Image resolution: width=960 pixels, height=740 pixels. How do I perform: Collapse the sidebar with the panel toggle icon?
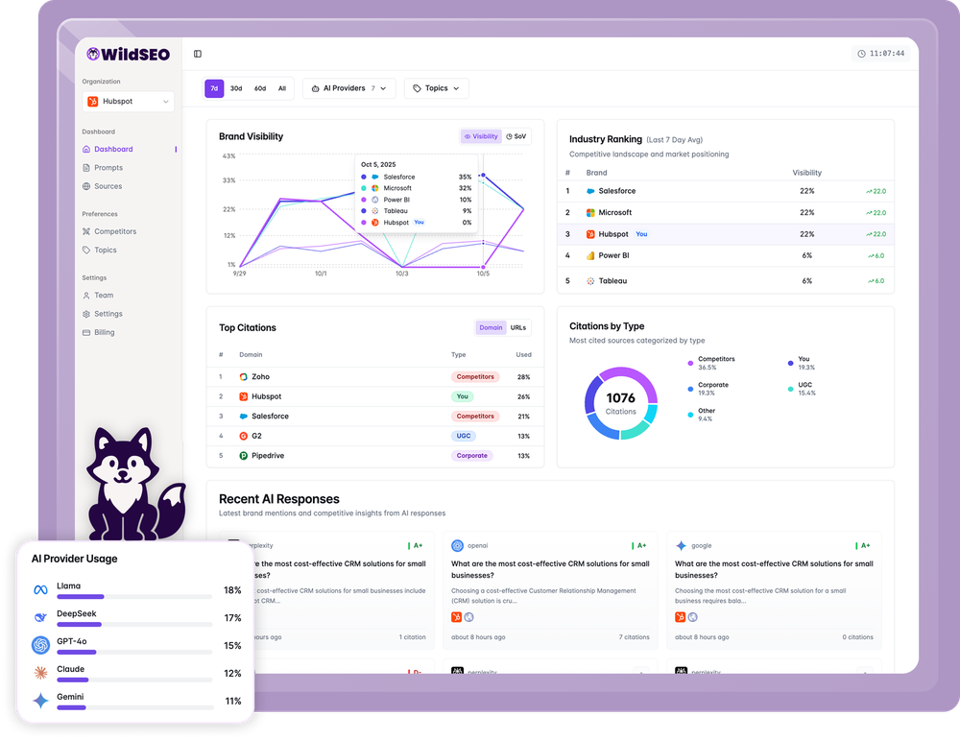(199, 54)
